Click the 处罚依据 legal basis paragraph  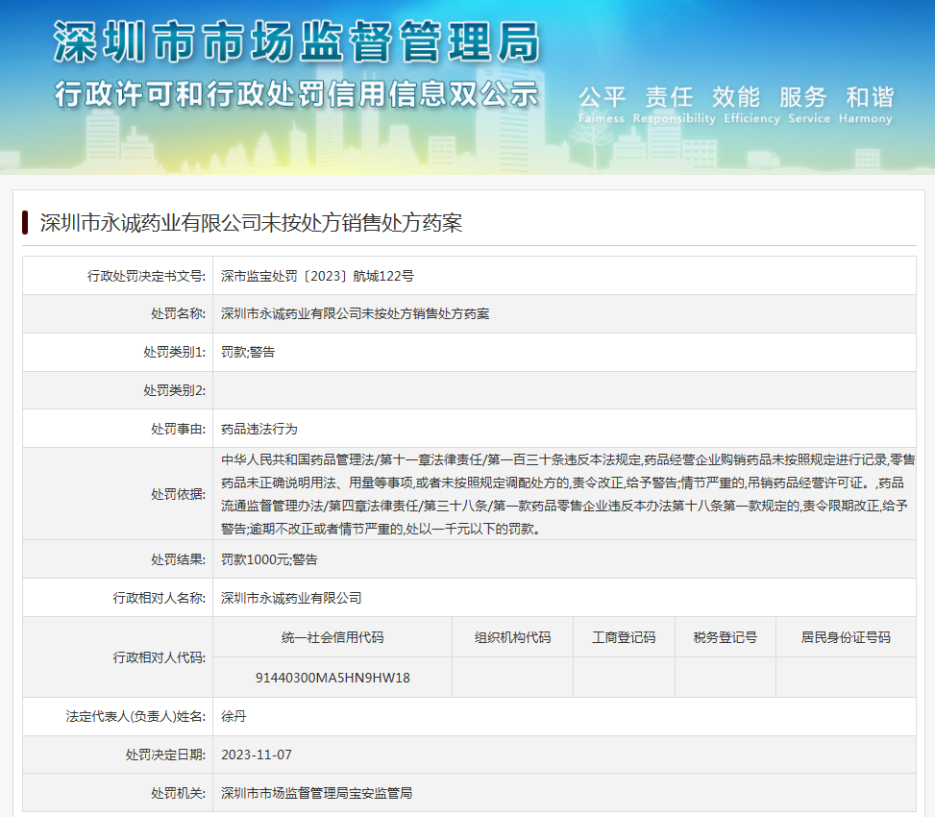[x=568, y=494]
